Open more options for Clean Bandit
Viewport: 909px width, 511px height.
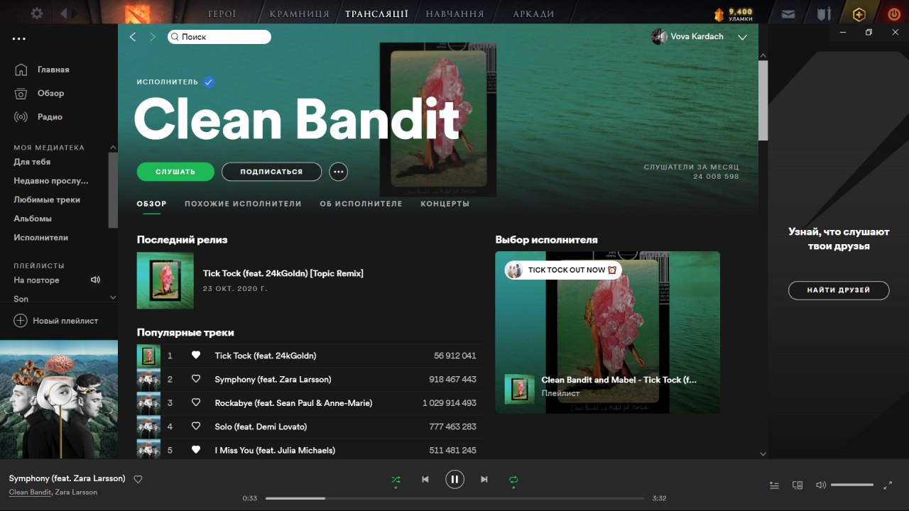click(338, 172)
